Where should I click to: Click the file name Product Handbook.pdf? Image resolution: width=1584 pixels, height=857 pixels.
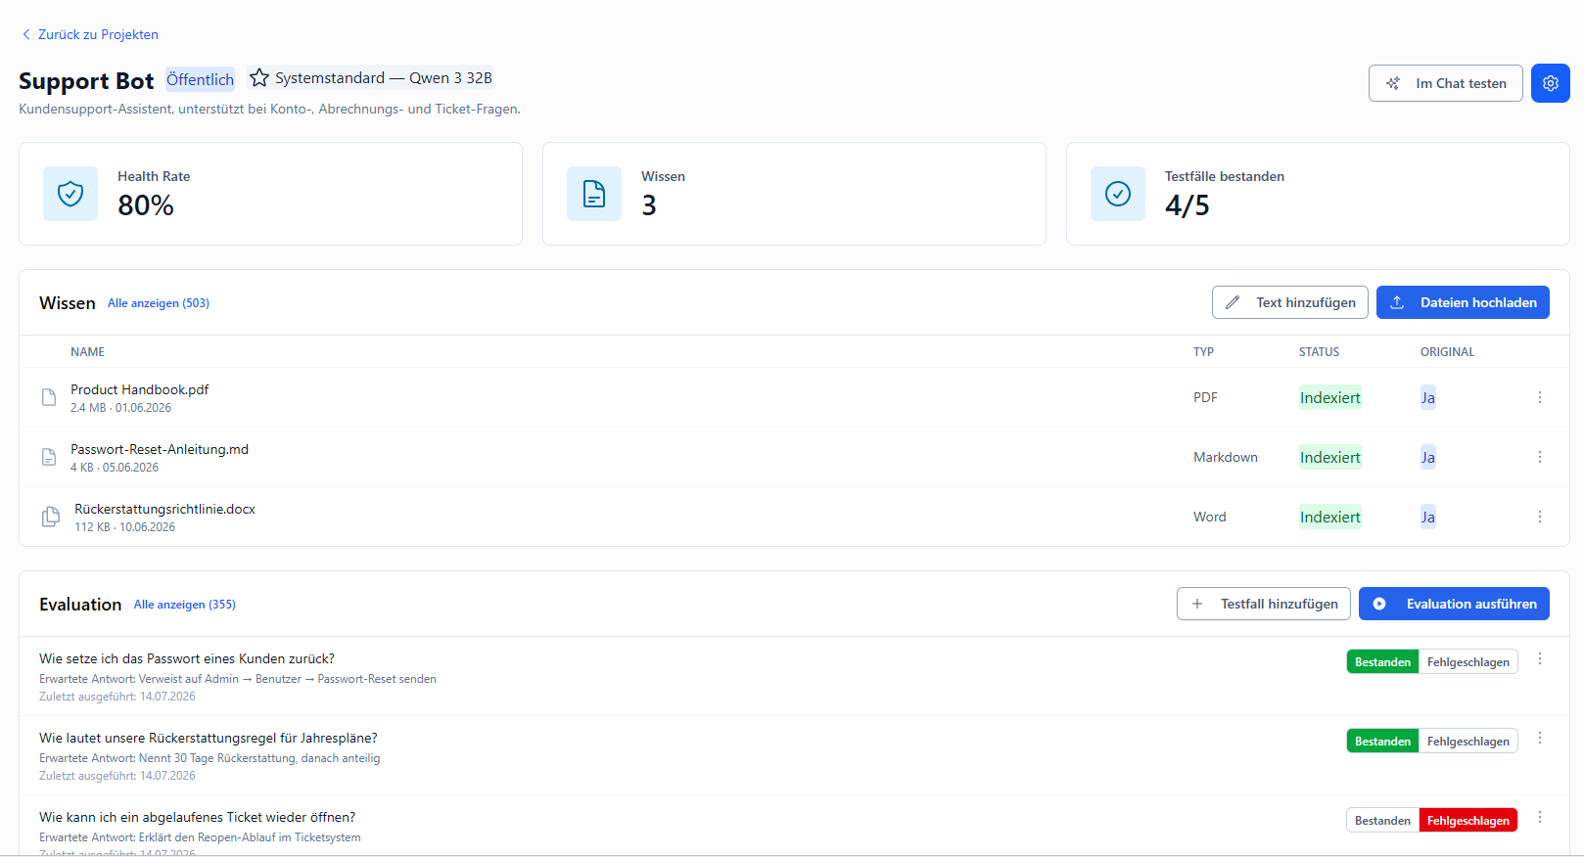pyautogui.click(x=140, y=389)
